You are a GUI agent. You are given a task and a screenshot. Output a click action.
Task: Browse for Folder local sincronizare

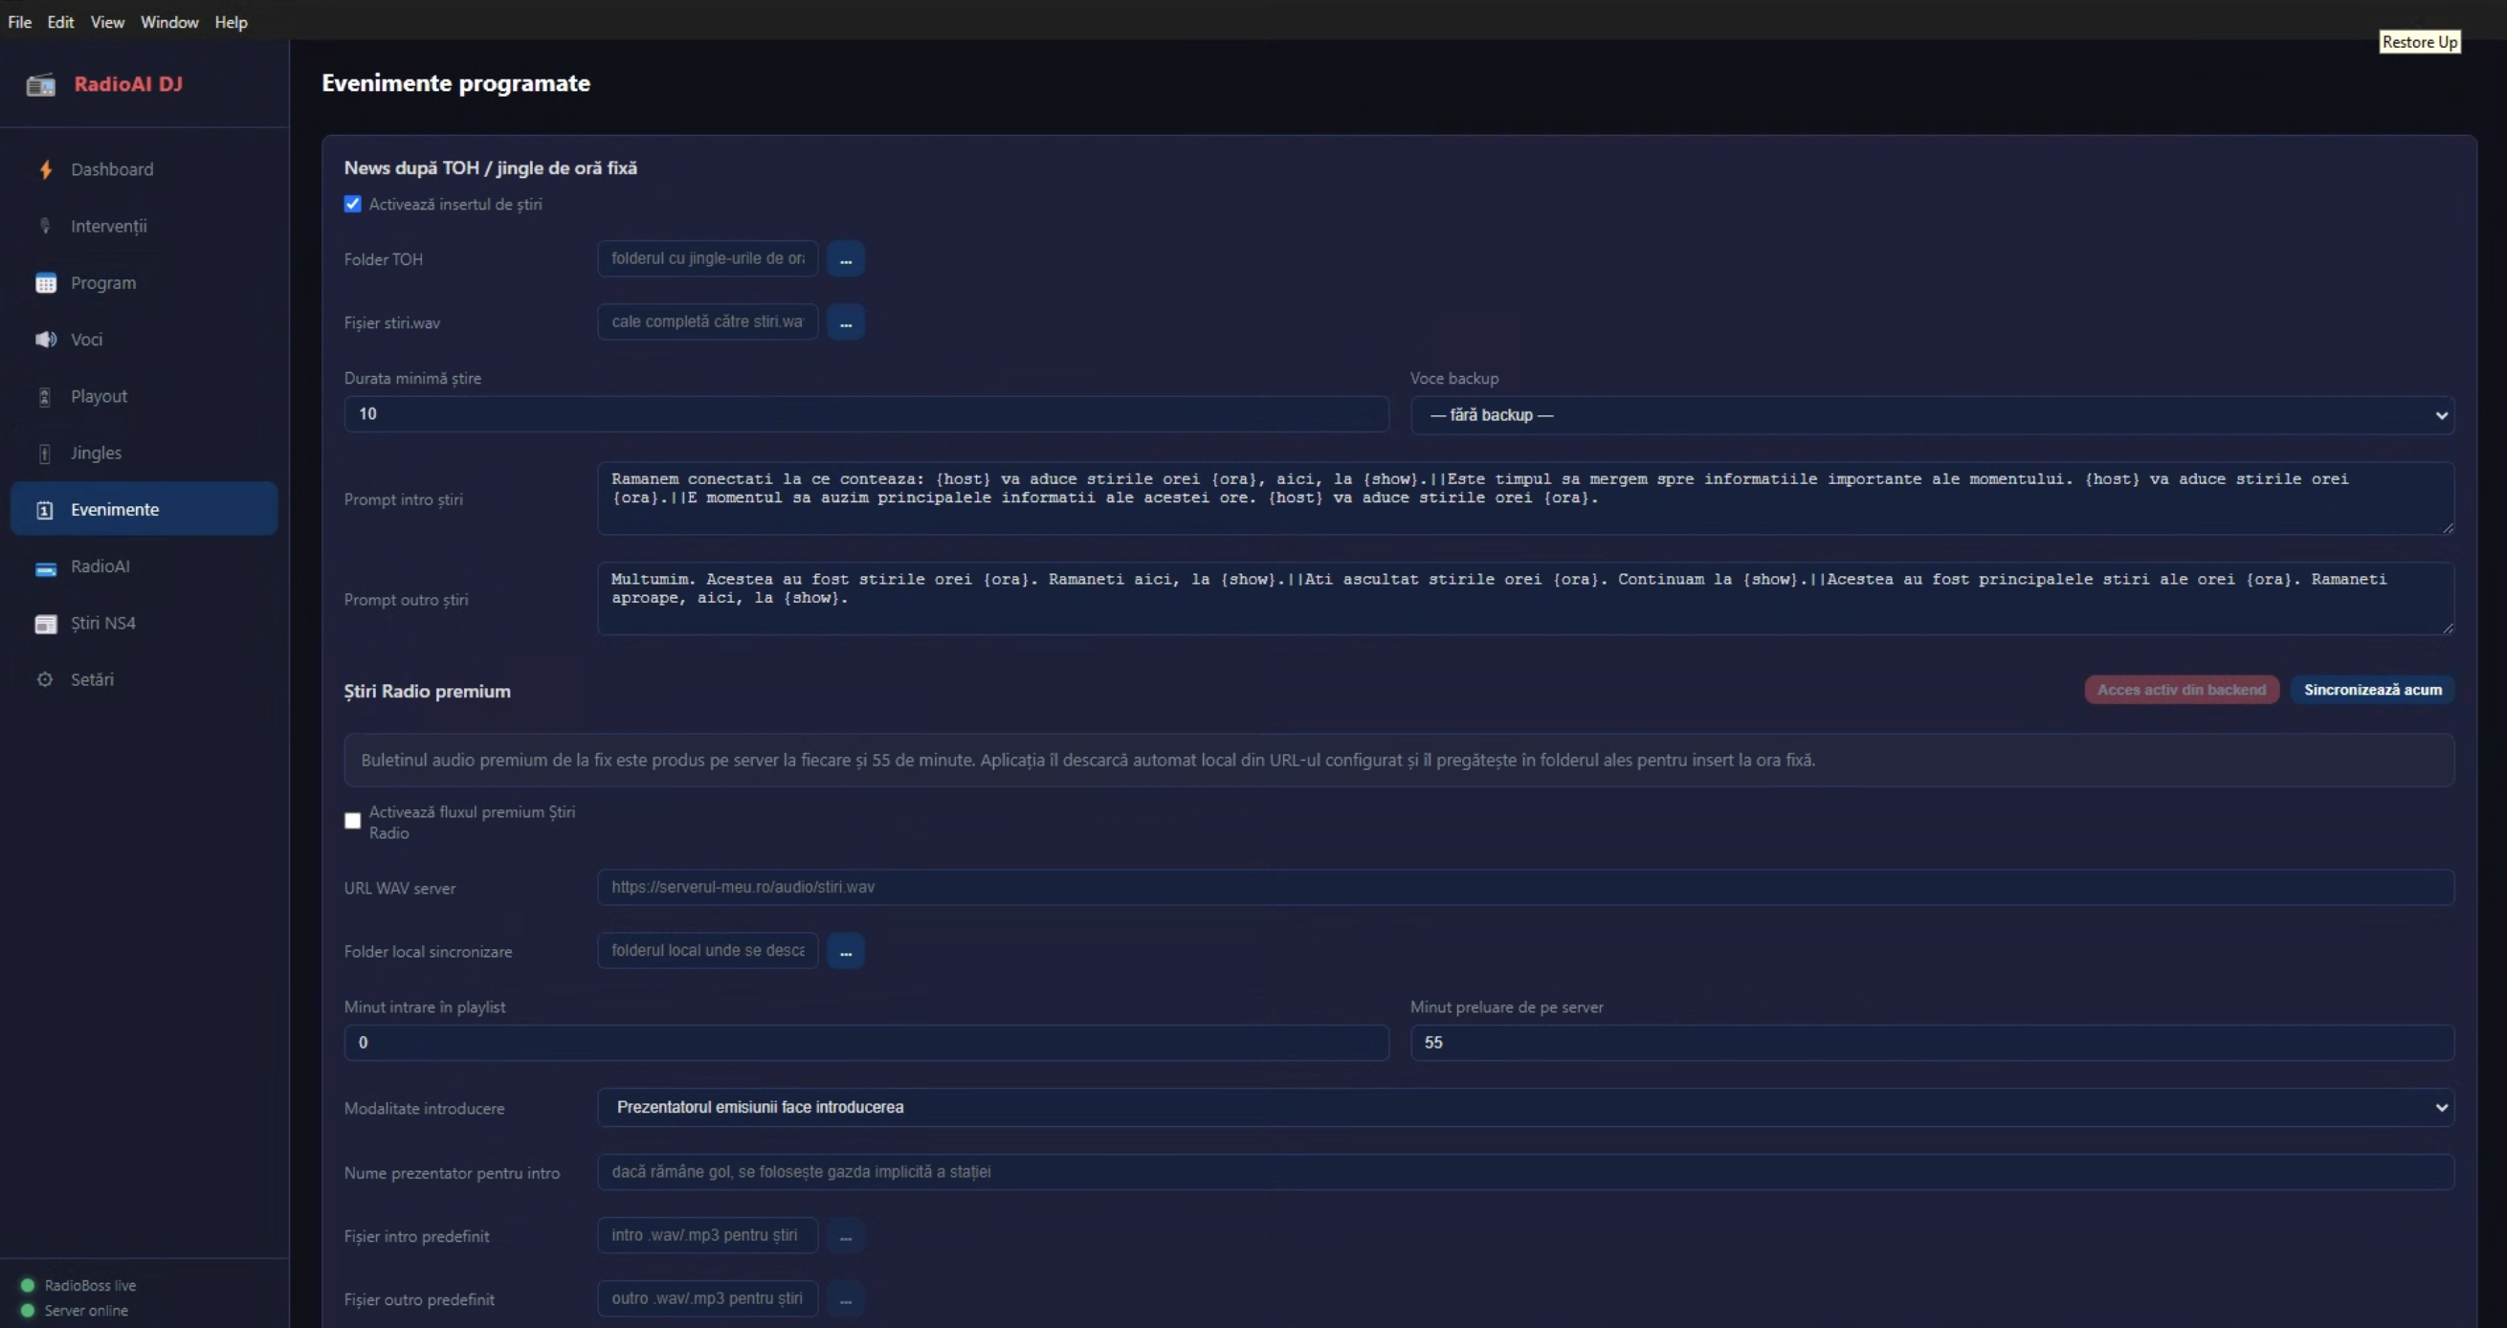point(846,950)
